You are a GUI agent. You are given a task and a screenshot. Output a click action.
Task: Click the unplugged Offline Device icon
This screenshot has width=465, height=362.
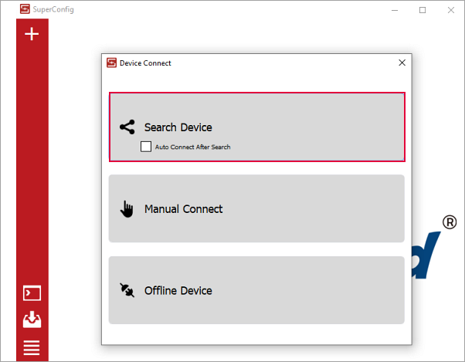[x=127, y=291]
